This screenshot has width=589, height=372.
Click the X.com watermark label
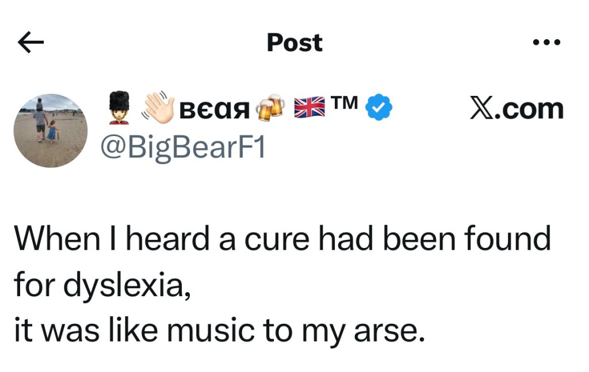(x=516, y=108)
